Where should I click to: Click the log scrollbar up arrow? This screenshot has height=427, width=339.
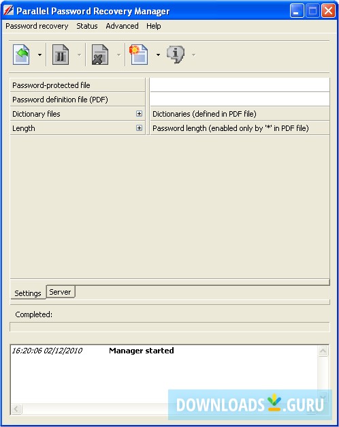323,351
